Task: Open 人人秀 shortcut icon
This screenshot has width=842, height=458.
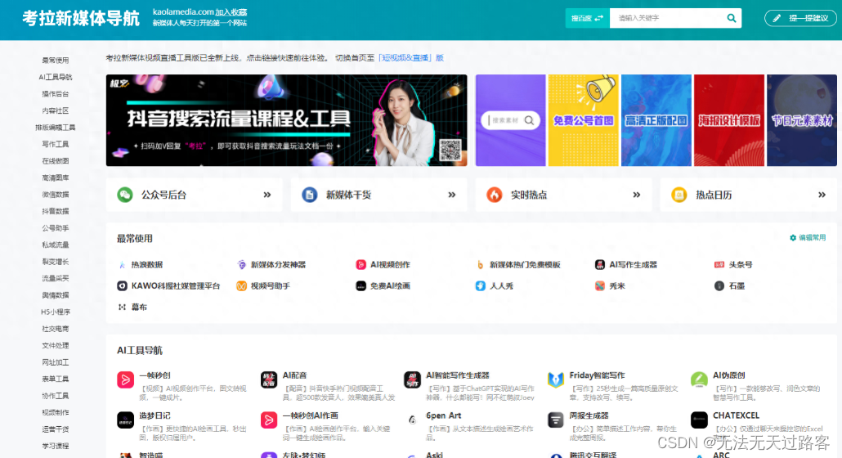Action: pos(480,286)
